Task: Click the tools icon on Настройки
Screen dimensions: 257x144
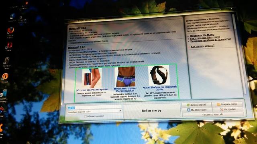Action: [222, 109]
